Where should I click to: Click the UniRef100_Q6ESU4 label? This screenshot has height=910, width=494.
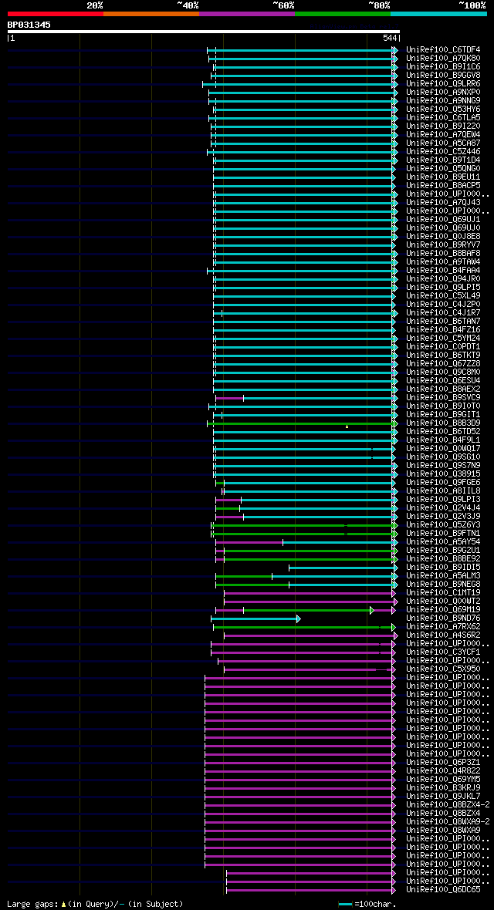tap(443, 381)
